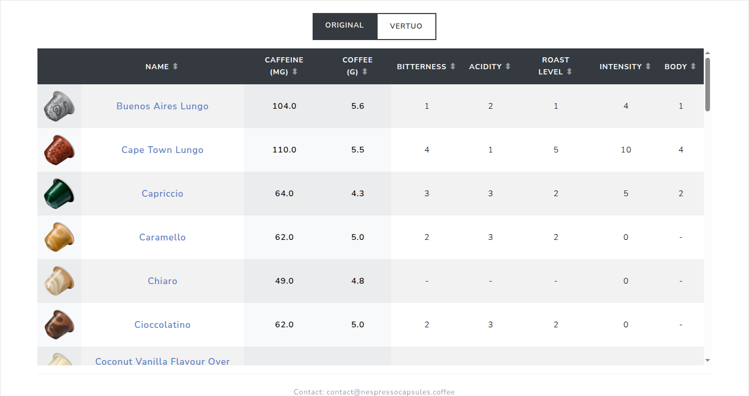Click the green Capriccio capsule image
The height and width of the screenshot is (396, 749).
59,194
